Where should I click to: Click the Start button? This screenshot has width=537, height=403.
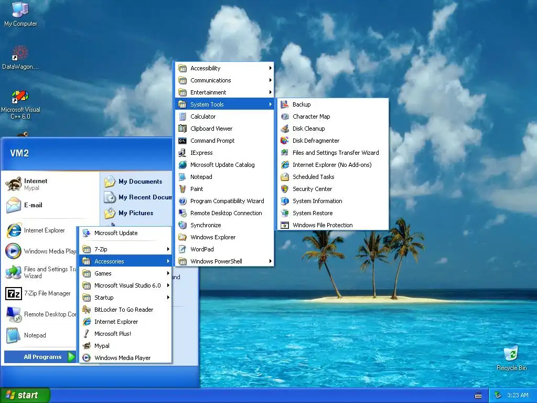pos(25,395)
